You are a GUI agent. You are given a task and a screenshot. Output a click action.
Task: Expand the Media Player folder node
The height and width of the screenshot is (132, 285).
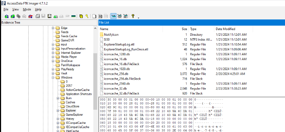[x=53, y=57]
